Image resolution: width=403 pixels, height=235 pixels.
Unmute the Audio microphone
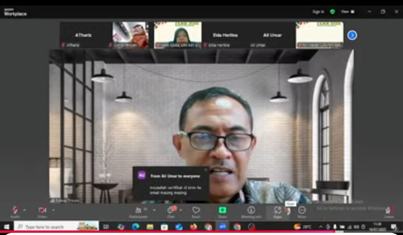[15, 211]
